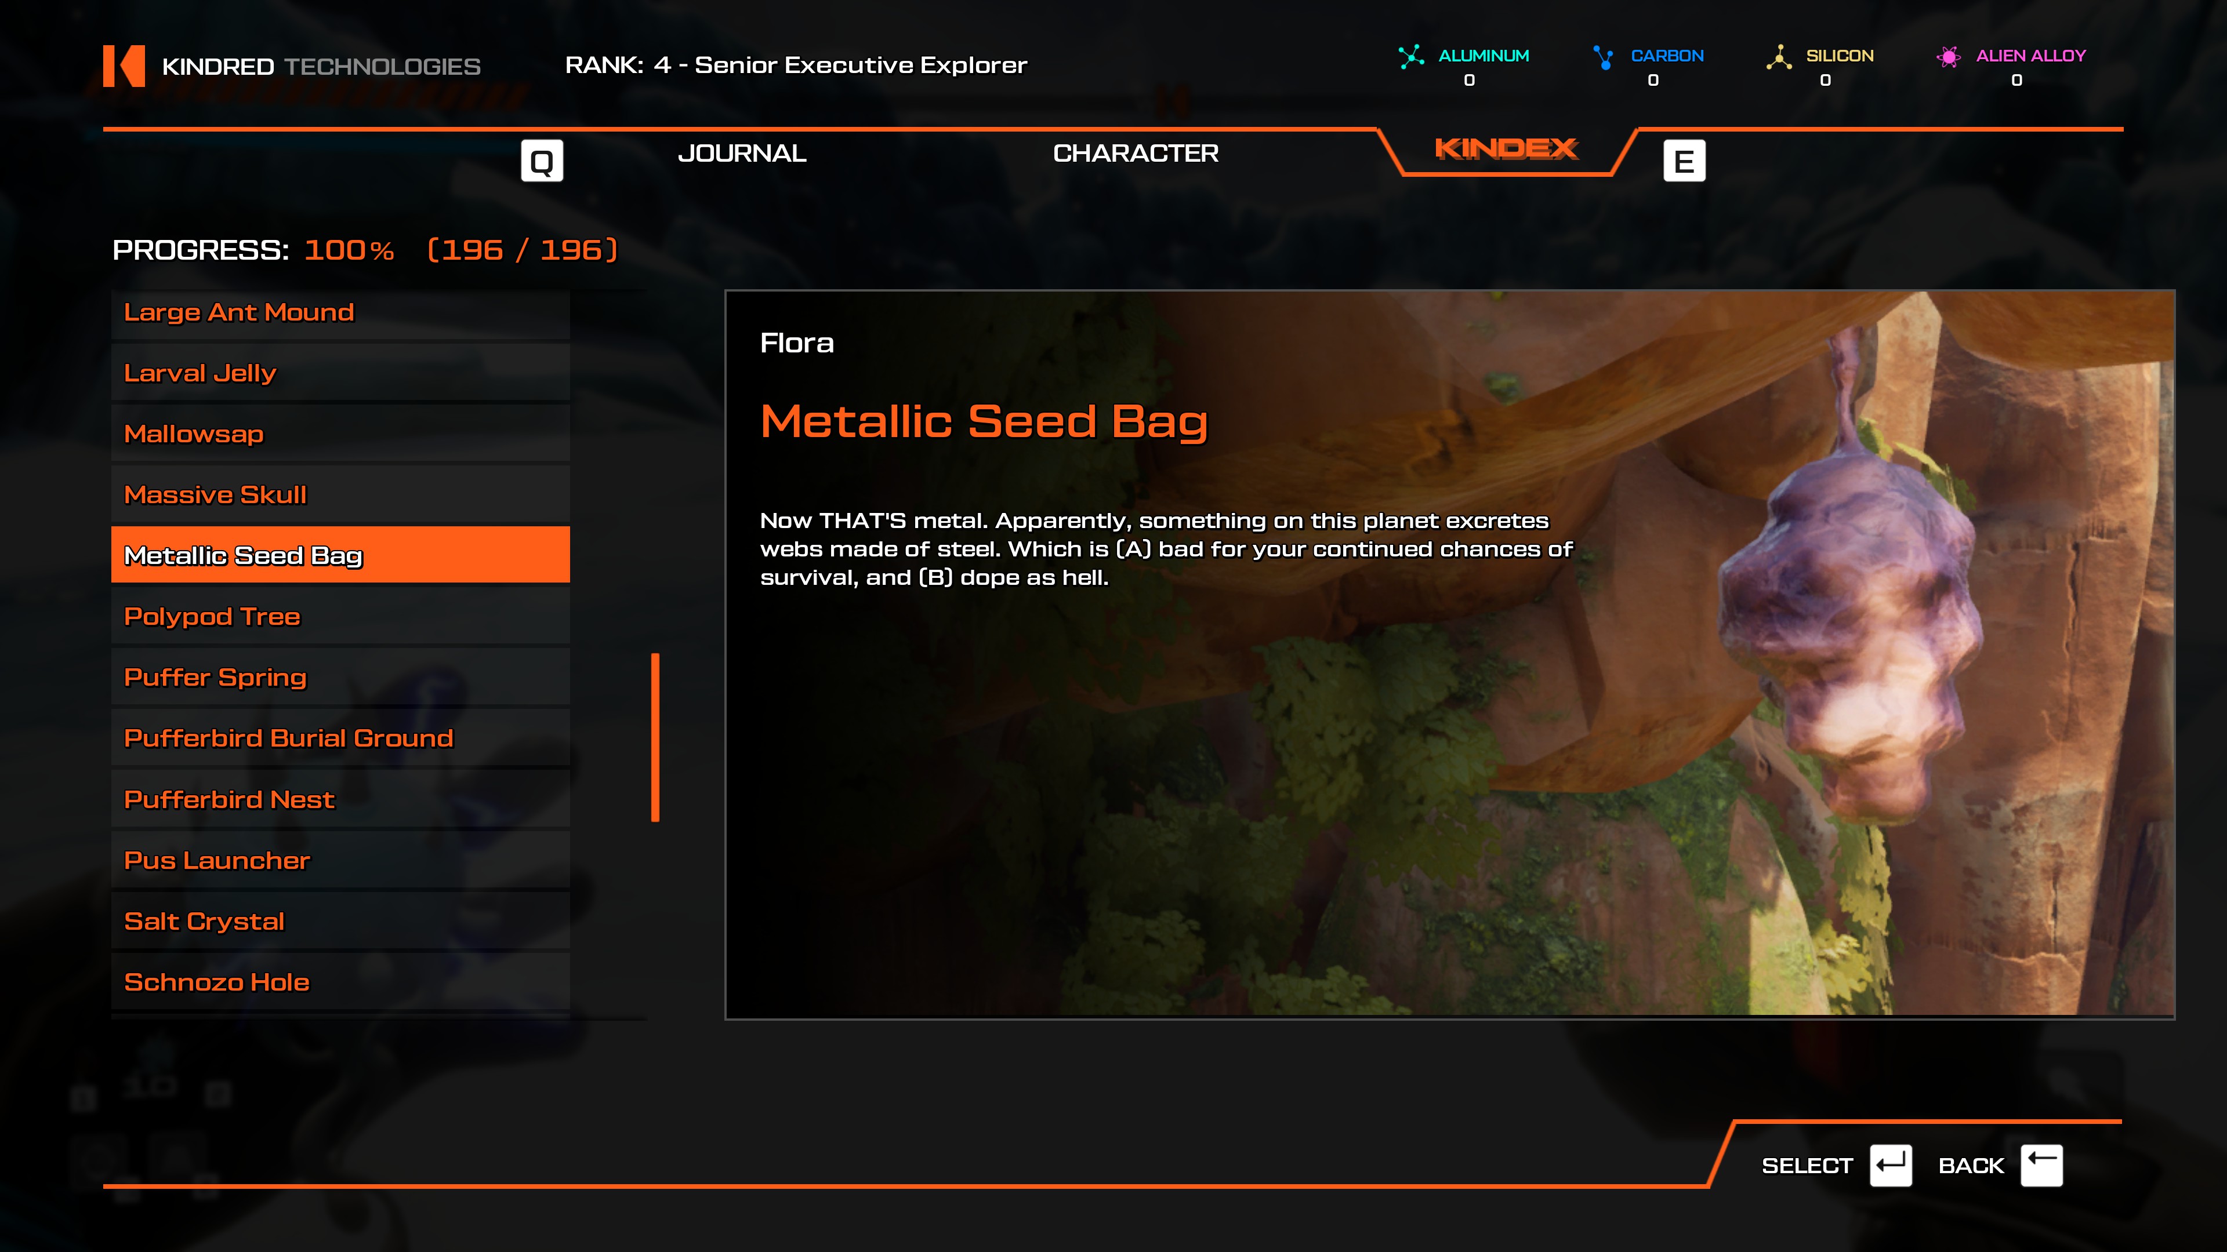This screenshot has width=2227, height=1252.
Task: Switch to the Journal tab
Action: (x=742, y=153)
